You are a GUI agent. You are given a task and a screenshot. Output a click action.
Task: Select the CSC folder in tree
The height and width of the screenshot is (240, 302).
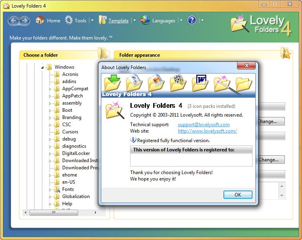pyautogui.click(x=67, y=125)
